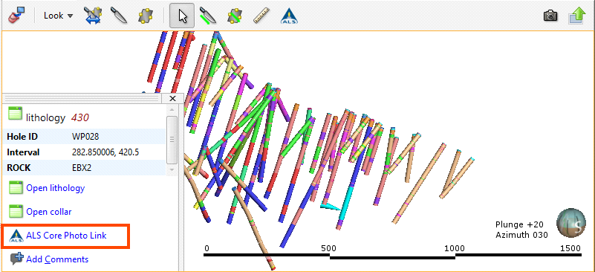Take a screenshot with the camera icon
Image resolution: width=595 pixels, height=272 pixels.
click(550, 16)
